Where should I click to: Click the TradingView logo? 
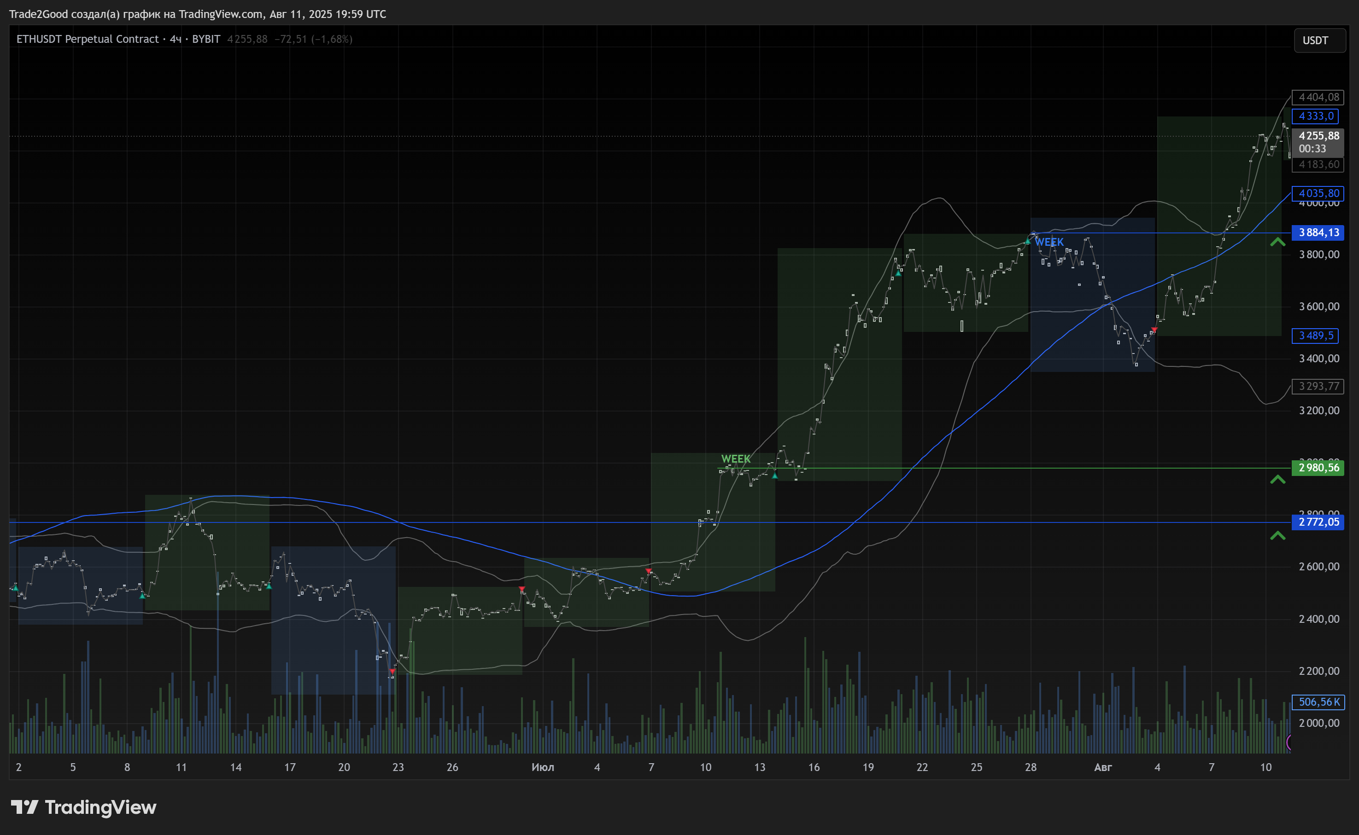[x=83, y=807]
